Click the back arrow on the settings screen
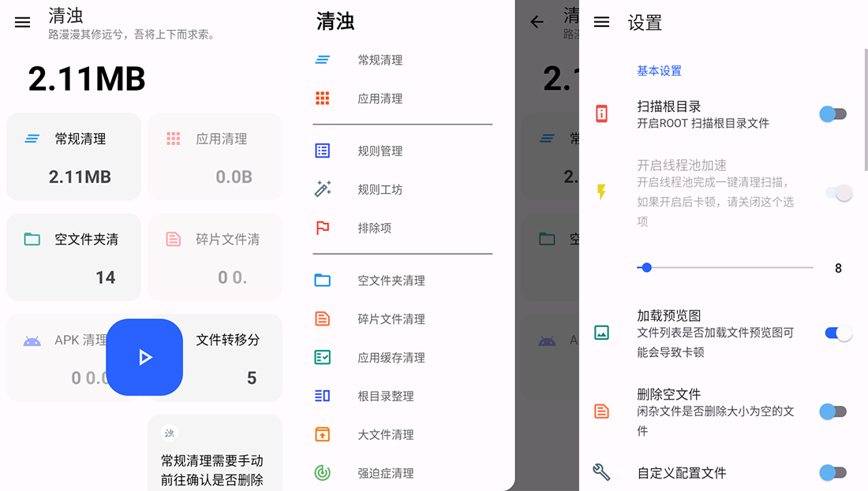 [x=537, y=22]
